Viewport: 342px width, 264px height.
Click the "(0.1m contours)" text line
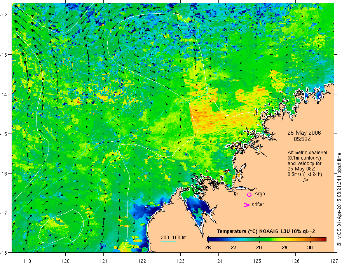pos(304,158)
